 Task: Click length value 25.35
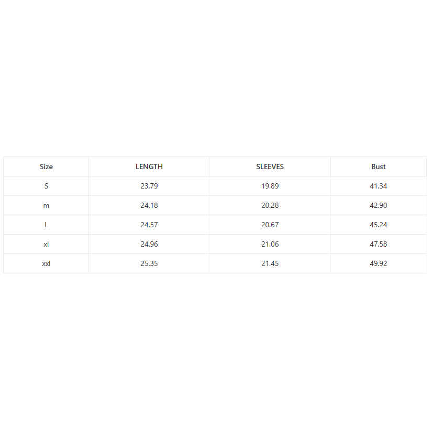[149, 263]
